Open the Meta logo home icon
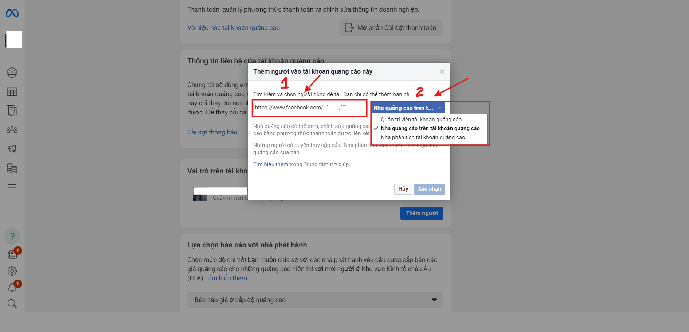 (12, 13)
